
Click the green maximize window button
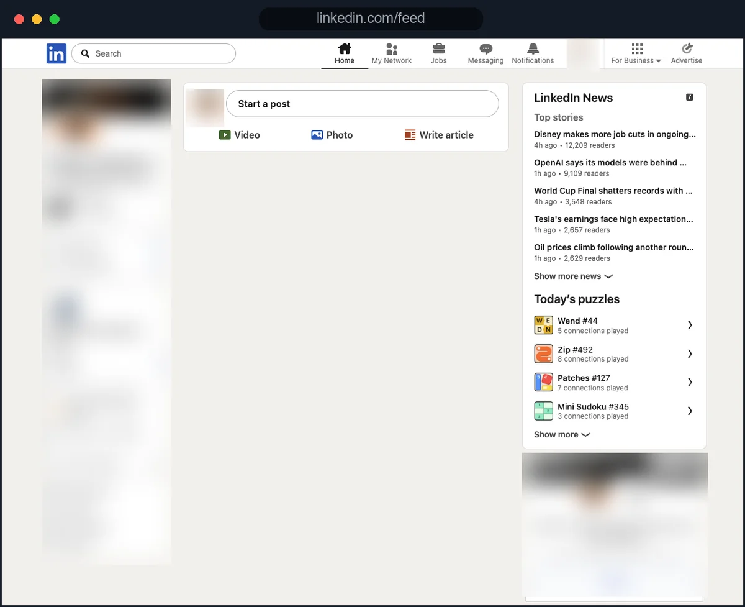pos(55,19)
